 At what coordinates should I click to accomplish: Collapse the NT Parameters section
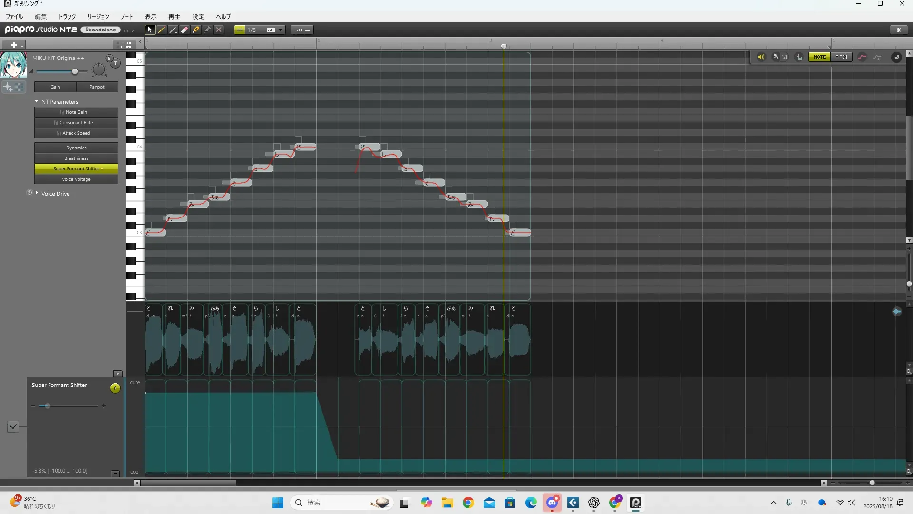[37, 101]
